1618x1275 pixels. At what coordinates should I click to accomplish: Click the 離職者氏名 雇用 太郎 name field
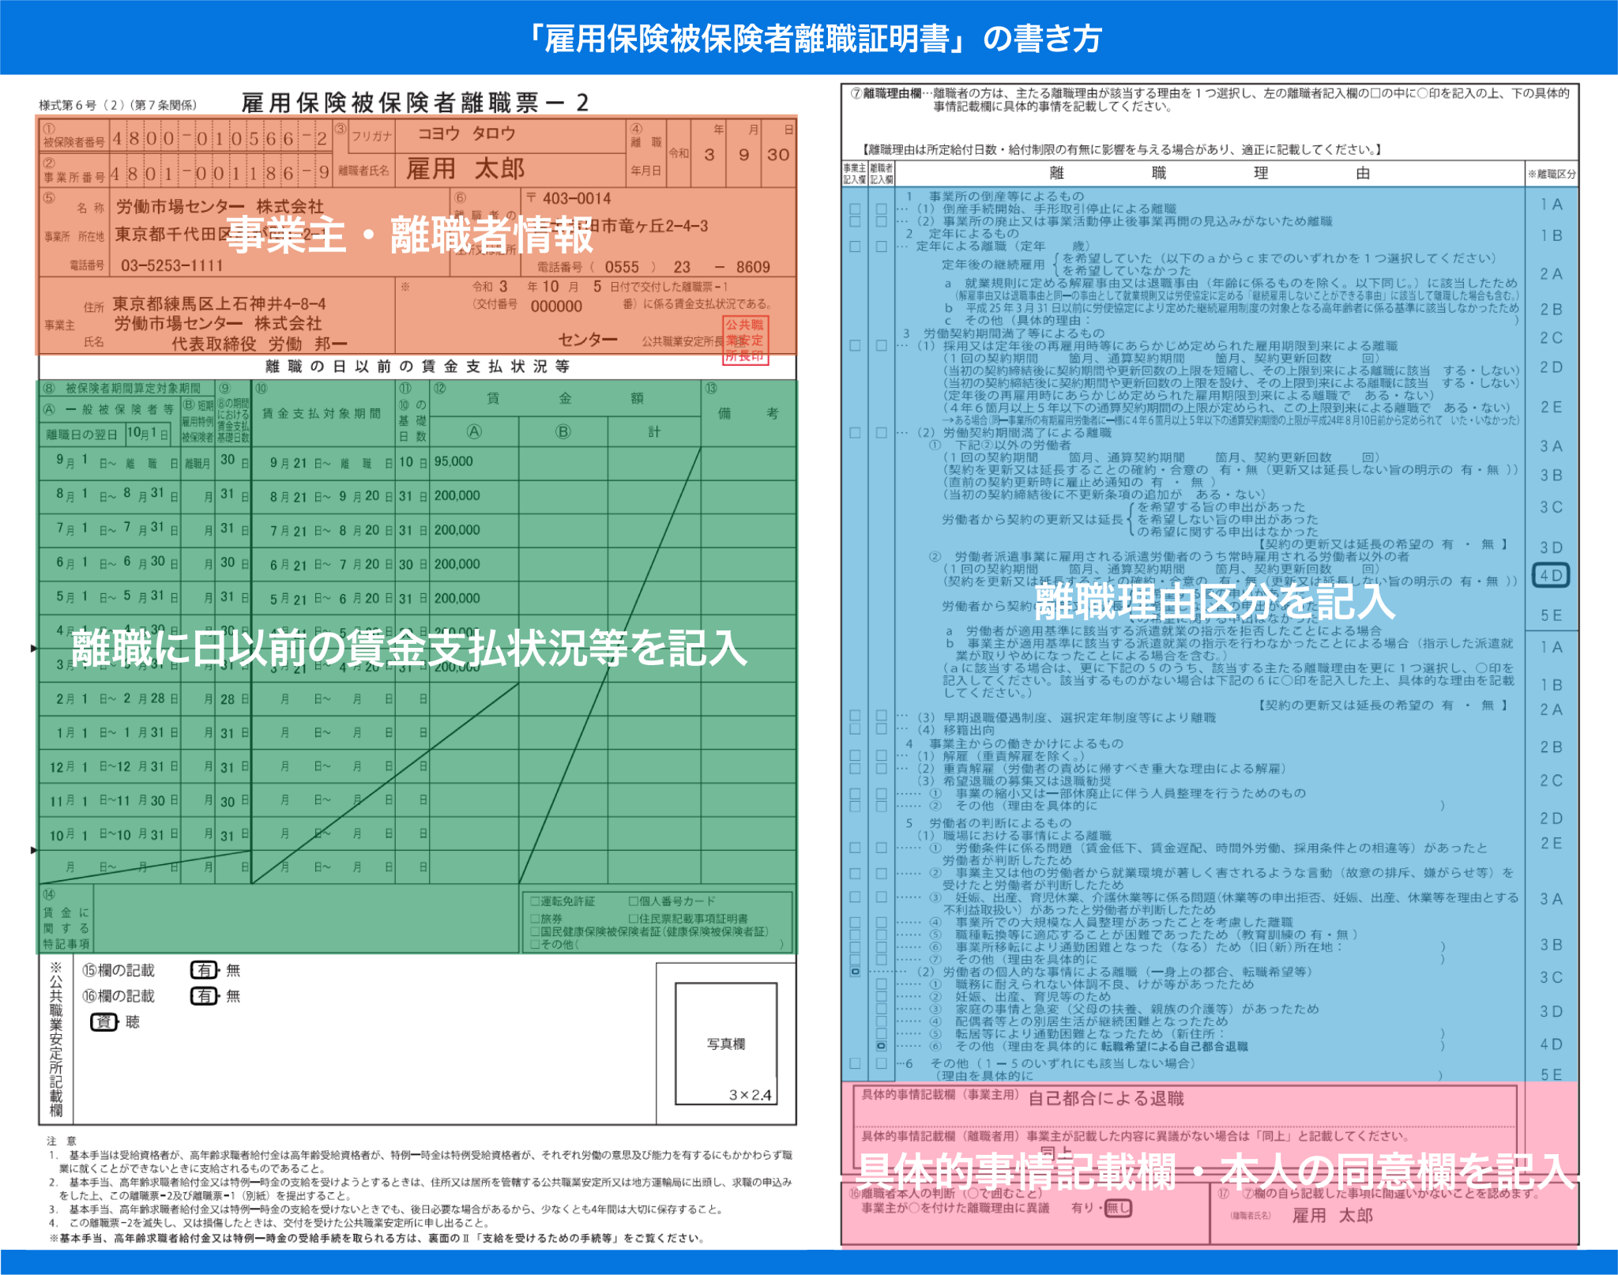[x=465, y=168]
